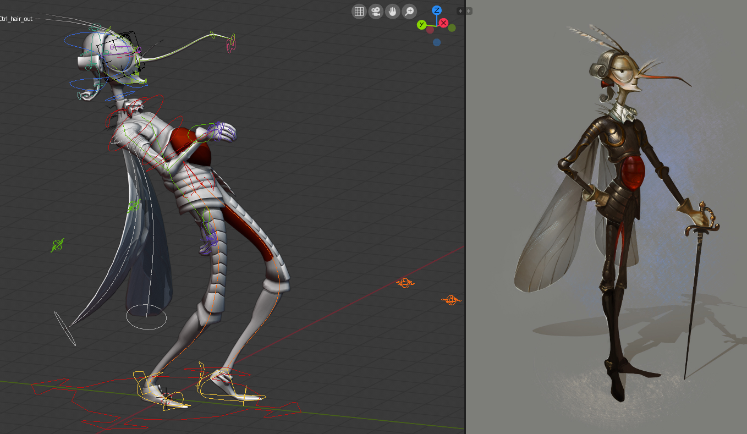Select the orange pole target nearest the viewport edge
The width and height of the screenshot is (747, 434).
[451, 300]
